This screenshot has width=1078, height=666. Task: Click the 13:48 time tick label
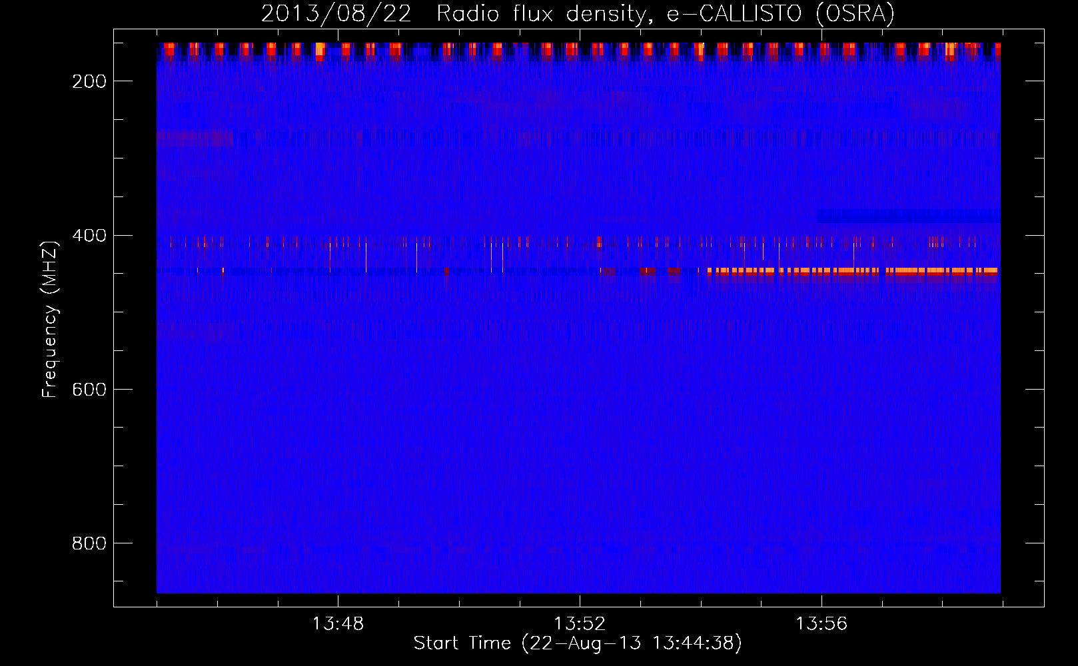click(338, 623)
